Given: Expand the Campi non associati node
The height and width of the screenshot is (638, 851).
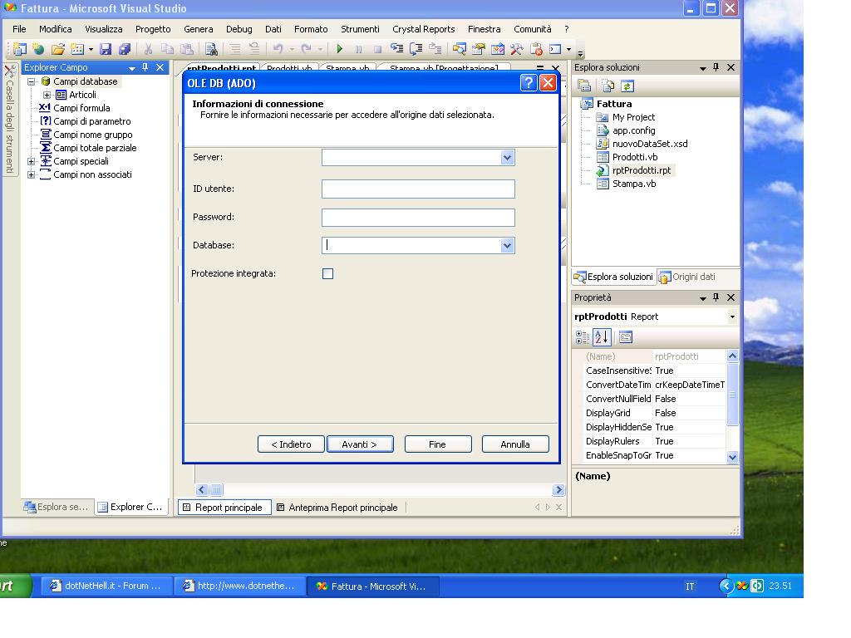Looking at the screenshot, I should click(32, 174).
